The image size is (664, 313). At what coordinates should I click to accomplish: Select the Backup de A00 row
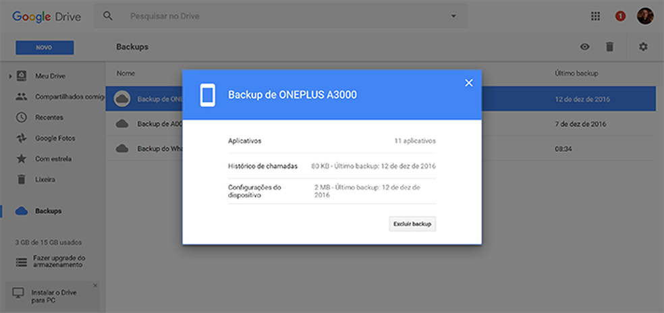[381, 124]
